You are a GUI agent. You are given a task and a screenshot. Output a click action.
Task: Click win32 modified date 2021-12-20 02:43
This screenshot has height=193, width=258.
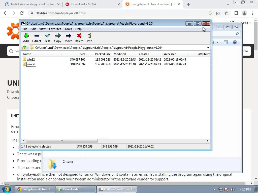124,59
